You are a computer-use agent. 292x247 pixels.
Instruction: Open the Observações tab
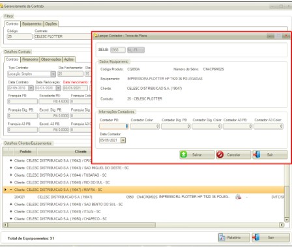pos(51,59)
